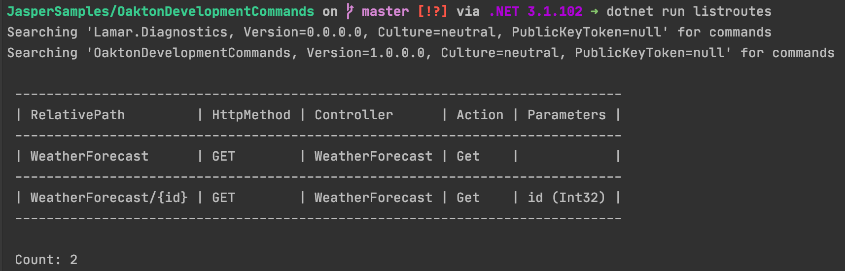The width and height of the screenshot is (845, 271).
Task: Click the Action column header
Action: pyautogui.click(x=480, y=115)
